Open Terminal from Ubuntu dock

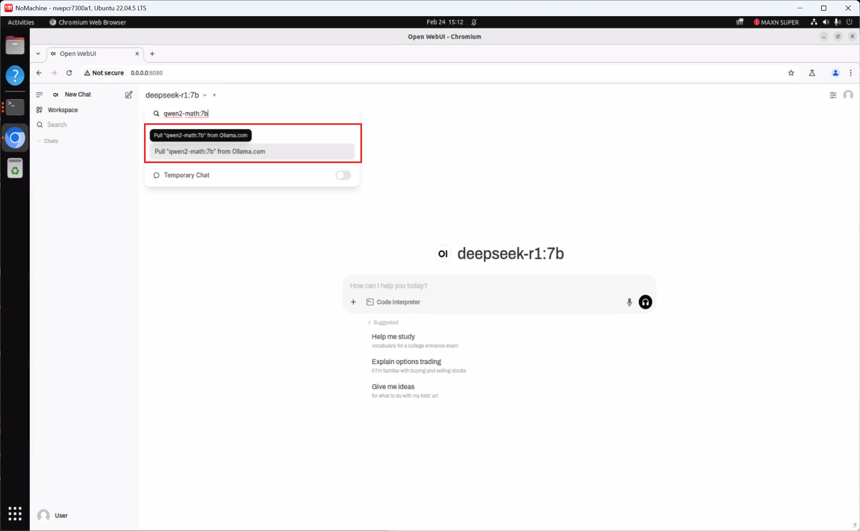[15, 107]
